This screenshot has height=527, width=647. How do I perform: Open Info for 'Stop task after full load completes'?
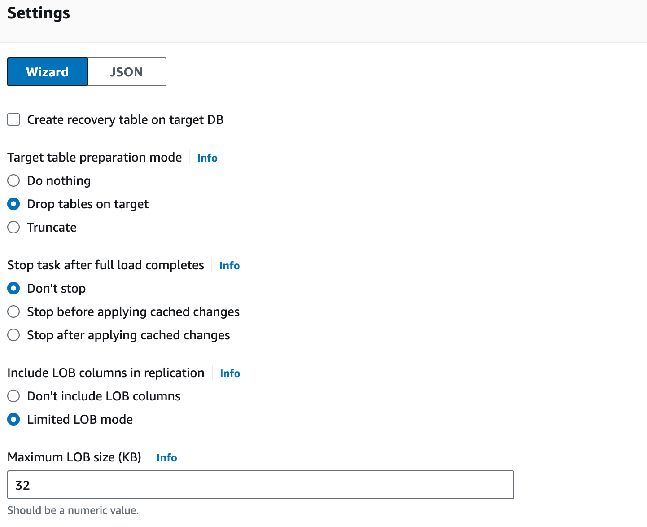229,265
